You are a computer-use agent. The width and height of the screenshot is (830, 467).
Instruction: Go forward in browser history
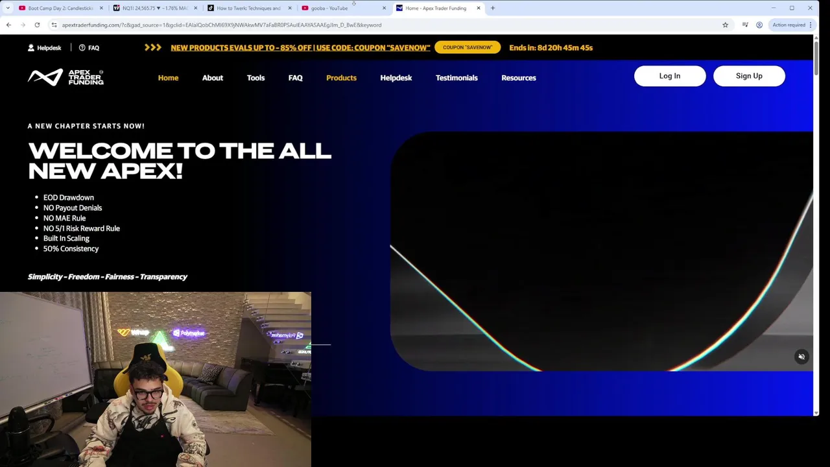23,25
